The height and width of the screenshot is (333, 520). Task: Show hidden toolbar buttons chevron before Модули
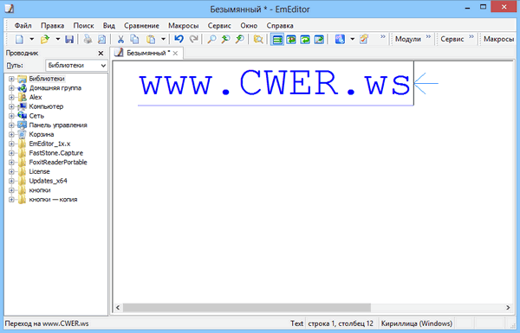383,36
